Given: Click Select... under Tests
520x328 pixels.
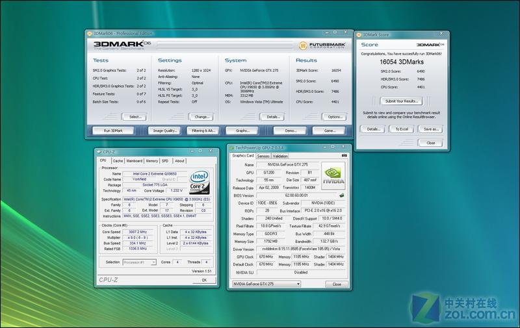Looking at the screenshot, I should [135, 117].
